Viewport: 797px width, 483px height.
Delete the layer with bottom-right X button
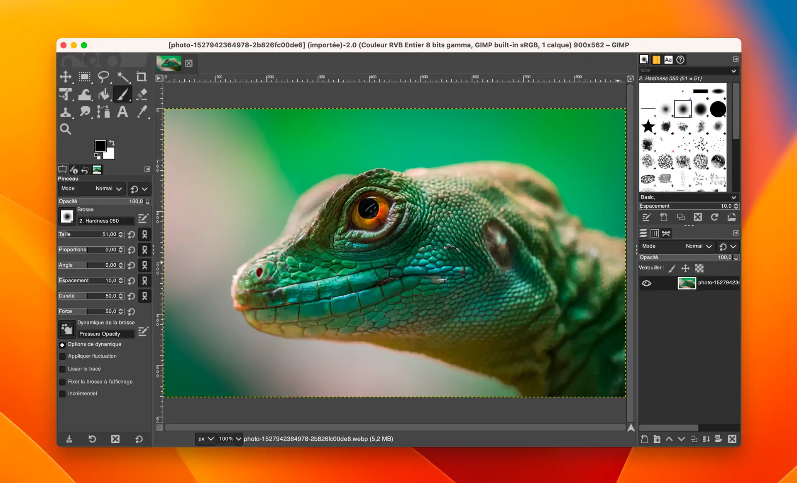click(x=732, y=439)
